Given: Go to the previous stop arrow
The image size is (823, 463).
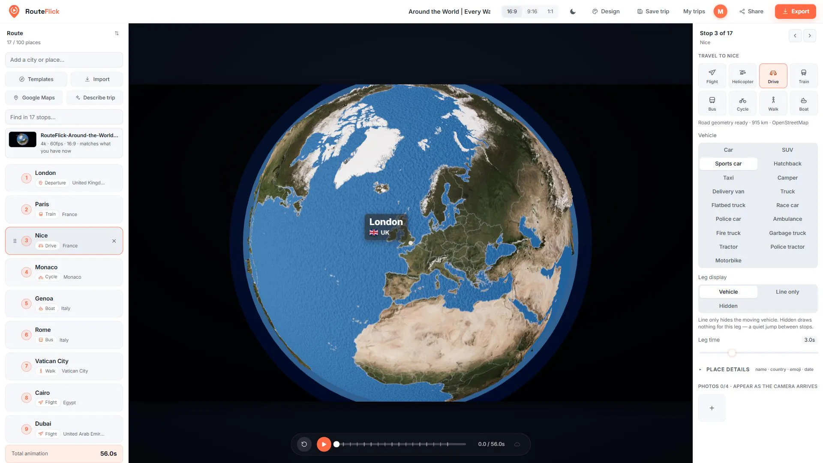Looking at the screenshot, I should (x=795, y=36).
